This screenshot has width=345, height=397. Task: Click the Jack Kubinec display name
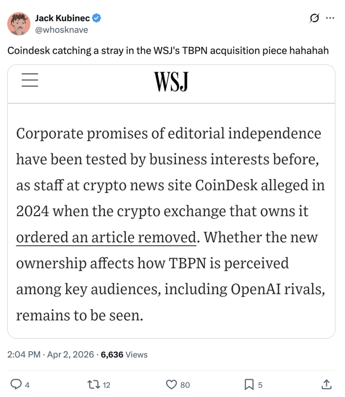coord(62,18)
